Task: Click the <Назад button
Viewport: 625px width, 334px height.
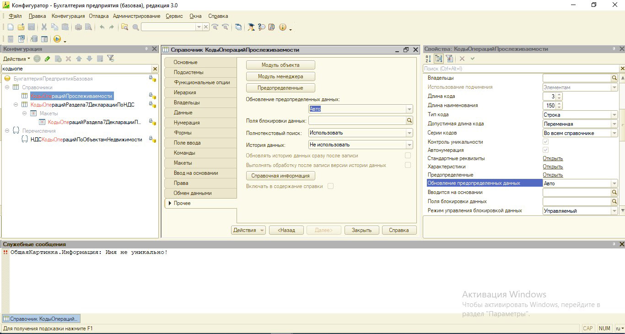Action: (x=286, y=230)
